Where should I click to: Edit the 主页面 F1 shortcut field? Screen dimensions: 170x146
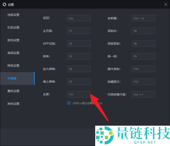coord(79,31)
